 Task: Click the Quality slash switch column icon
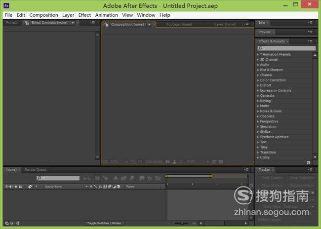click(x=96, y=187)
